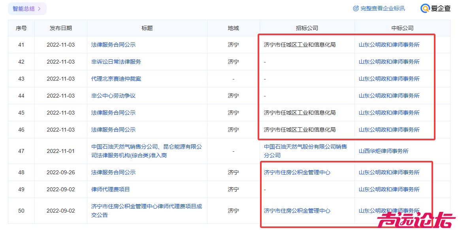Open 代理北京赛迪仲裁案 title link
Image resolution: width=458 pixels, height=230 pixels.
pos(116,79)
